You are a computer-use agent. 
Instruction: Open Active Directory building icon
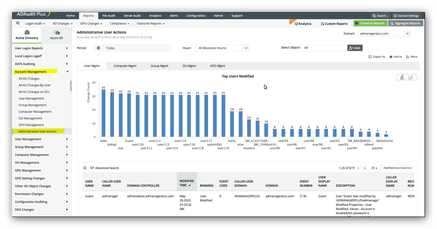point(27,32)
